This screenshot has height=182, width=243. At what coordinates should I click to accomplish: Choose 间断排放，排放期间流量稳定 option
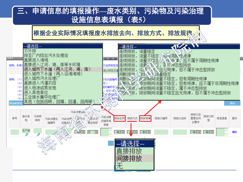click(179, 74)
